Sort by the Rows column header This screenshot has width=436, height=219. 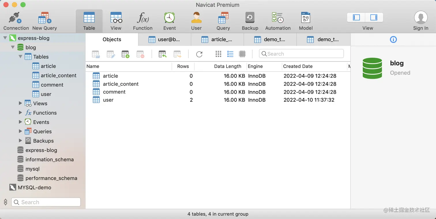pos(183,66)
